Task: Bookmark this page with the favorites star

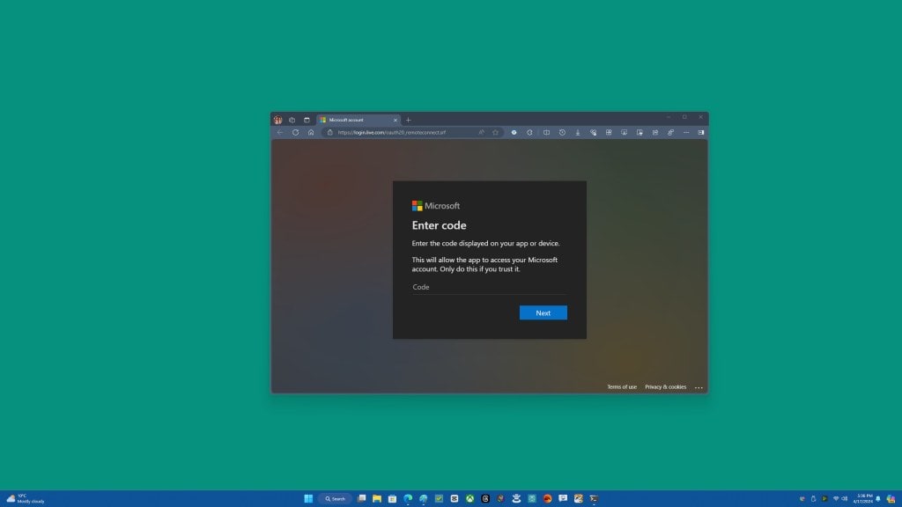Action: 498,133
